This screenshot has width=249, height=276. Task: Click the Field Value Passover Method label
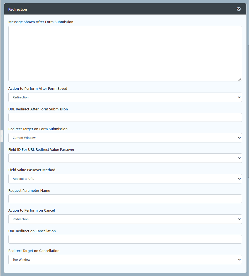point(32,170)
